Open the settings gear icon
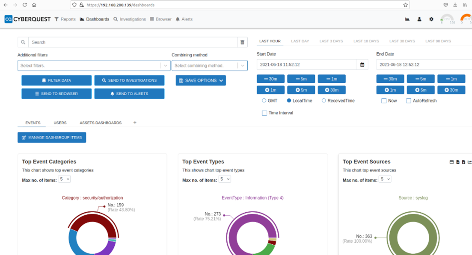This screenshot has height=255, width=472. pos(431,19)
